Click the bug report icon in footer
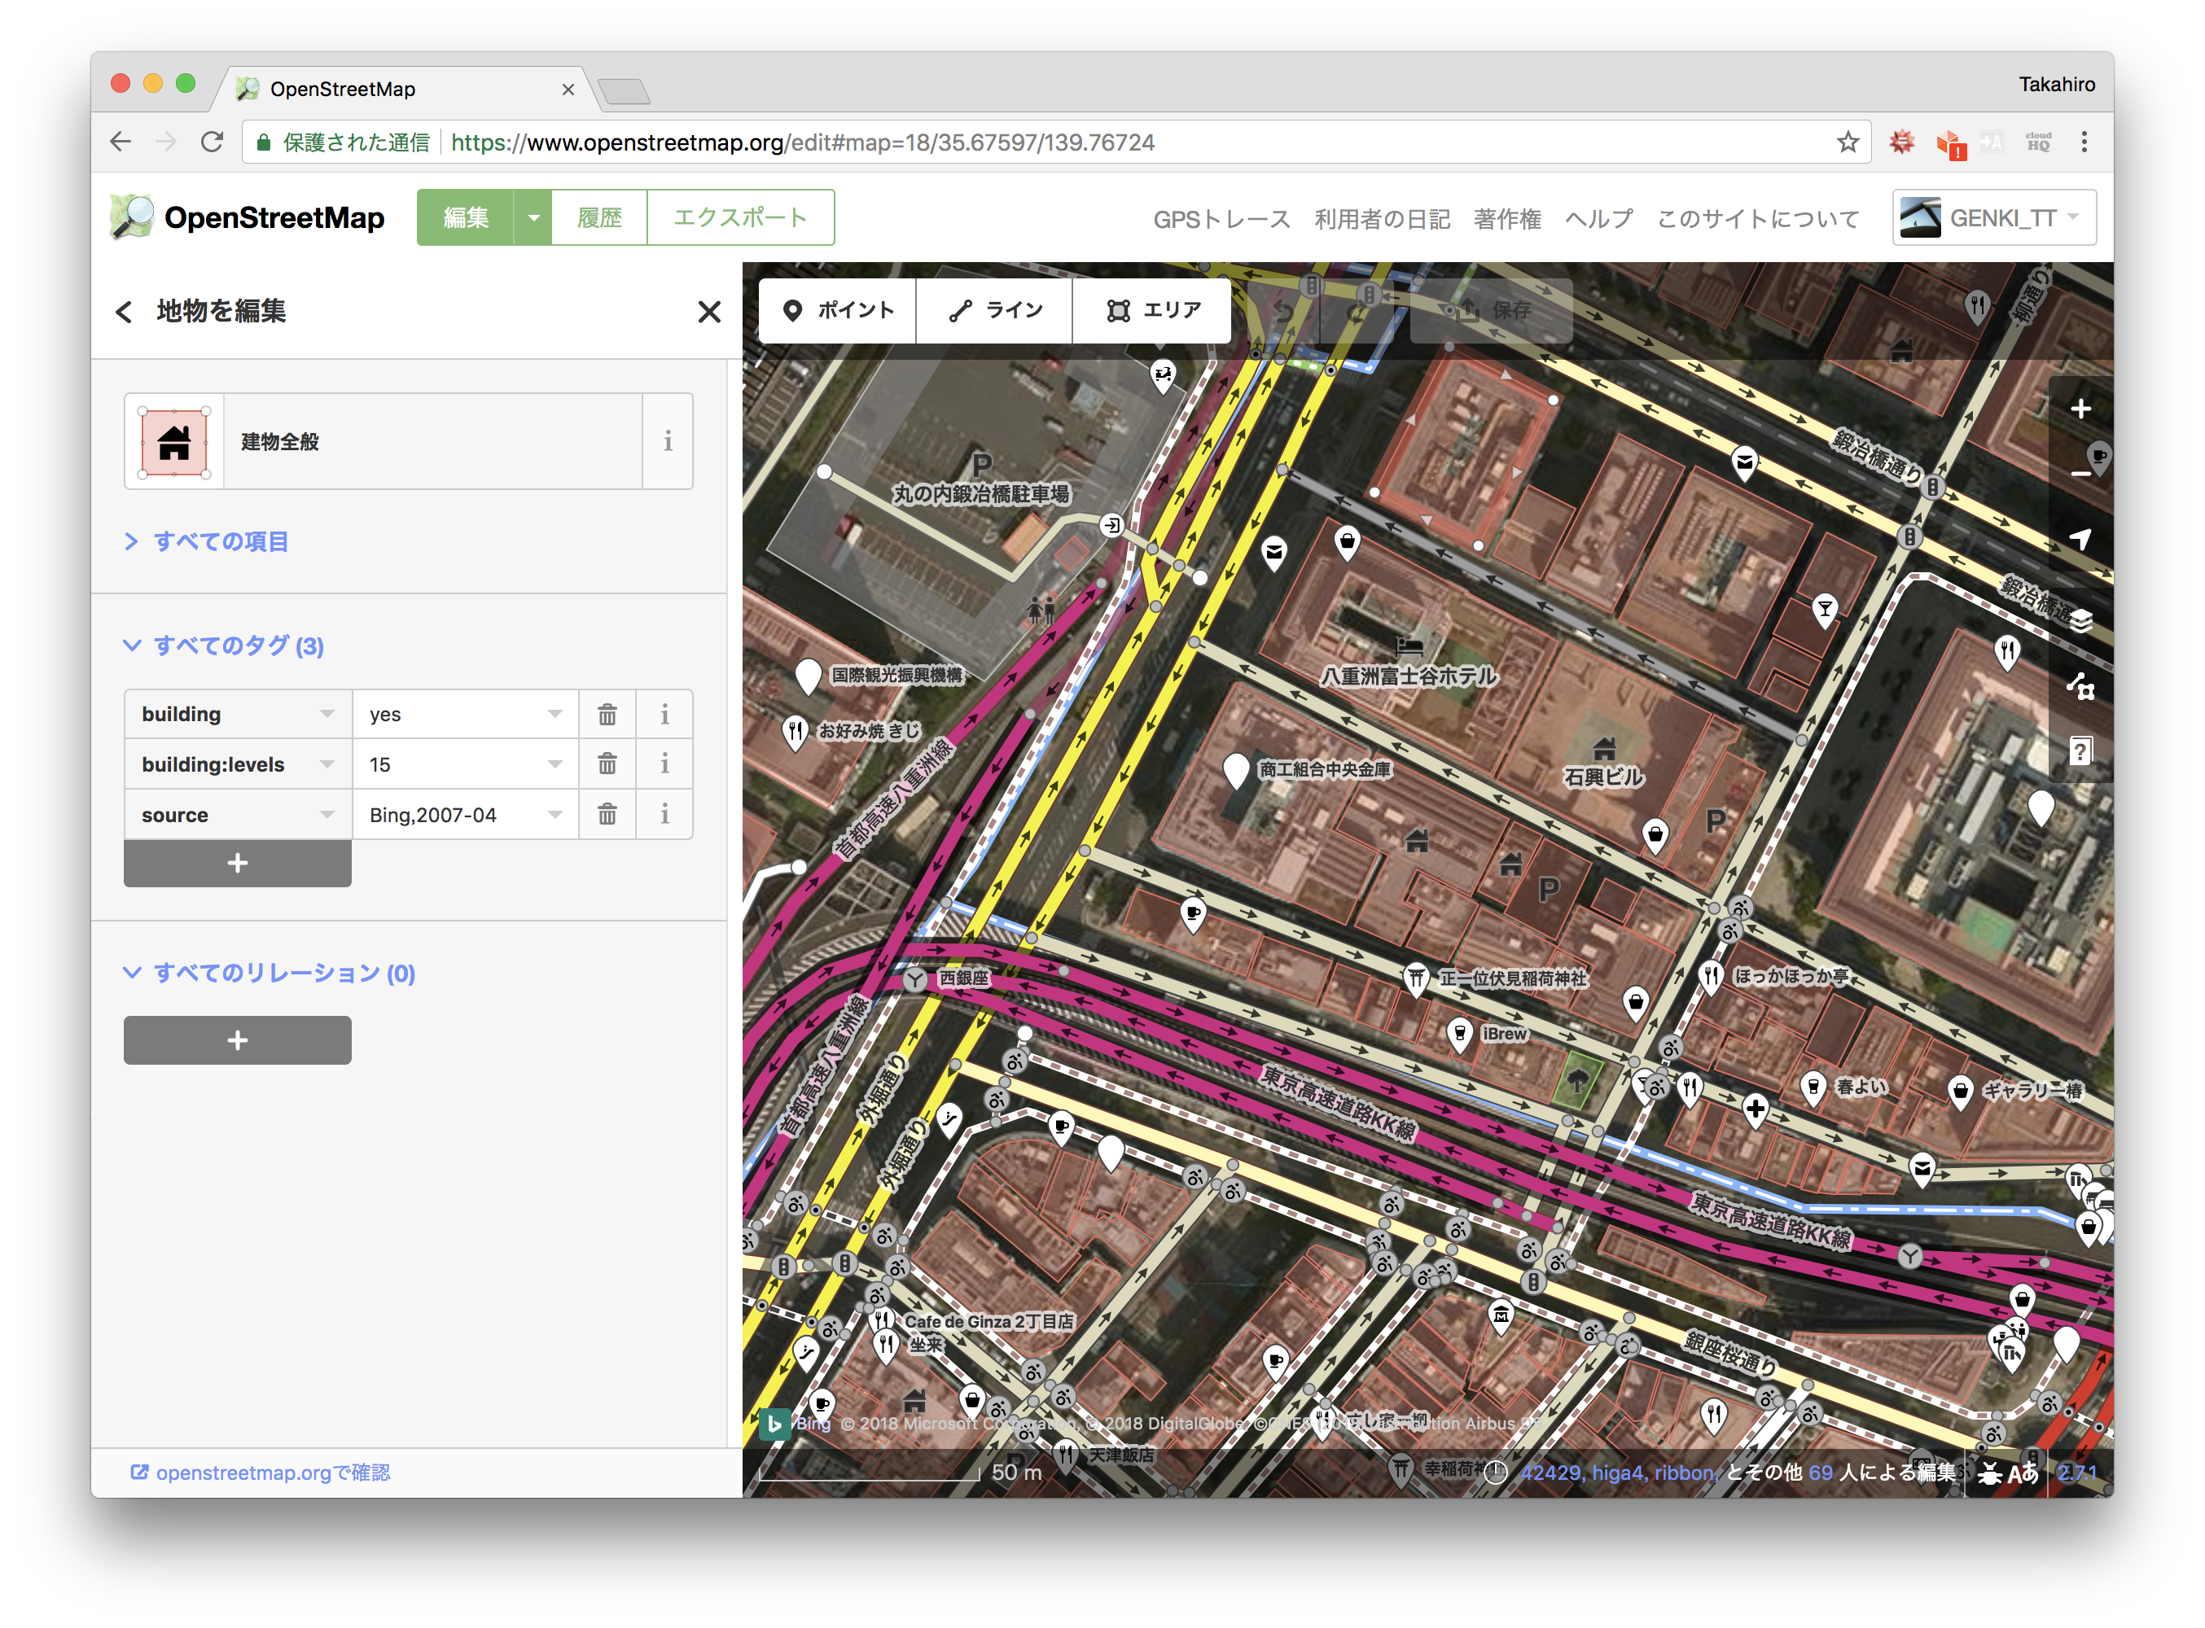Screen dimensions: 2205x1628 [1990, 1473]
